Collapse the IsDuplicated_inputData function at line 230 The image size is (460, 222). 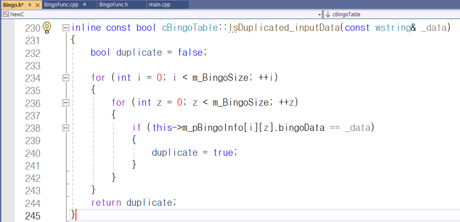[x=66, y=28]
